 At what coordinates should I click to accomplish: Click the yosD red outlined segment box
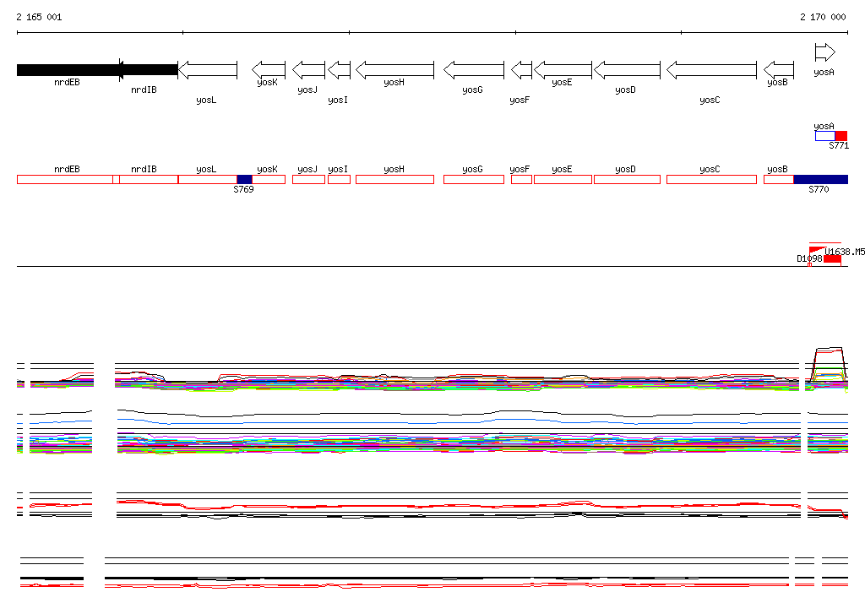628,179
